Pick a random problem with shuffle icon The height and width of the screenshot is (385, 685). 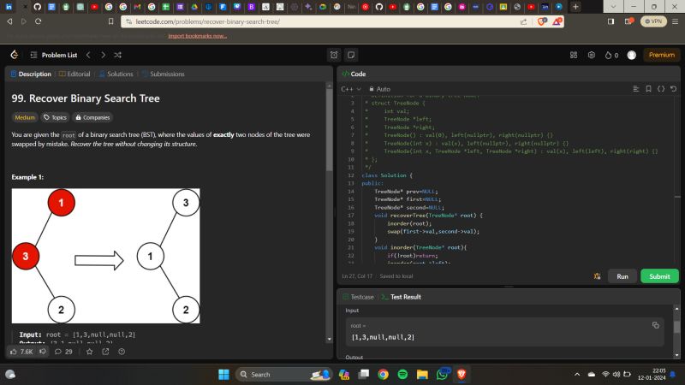tap(117, 55)
